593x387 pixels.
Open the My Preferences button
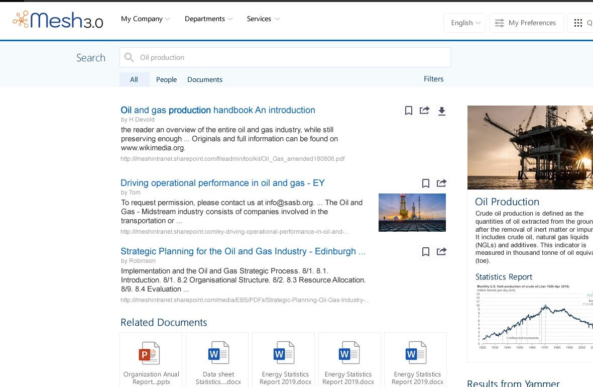(526, 23)
